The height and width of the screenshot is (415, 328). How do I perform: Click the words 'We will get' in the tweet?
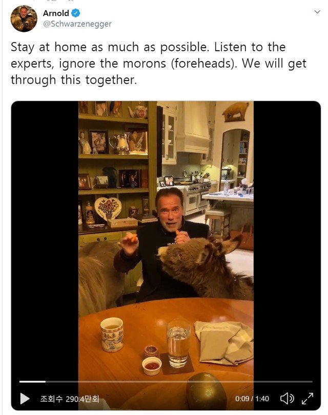274,64
